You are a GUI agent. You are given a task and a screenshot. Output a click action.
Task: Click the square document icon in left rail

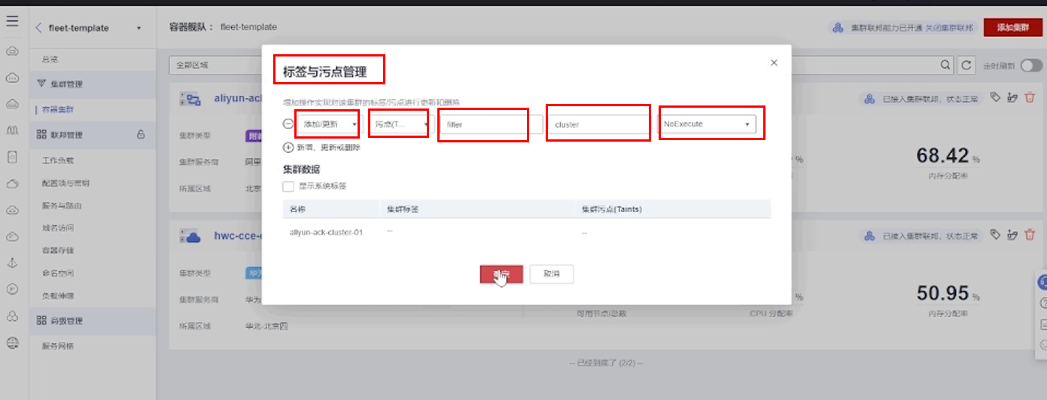pyautogui.click(x=12, y=157)
